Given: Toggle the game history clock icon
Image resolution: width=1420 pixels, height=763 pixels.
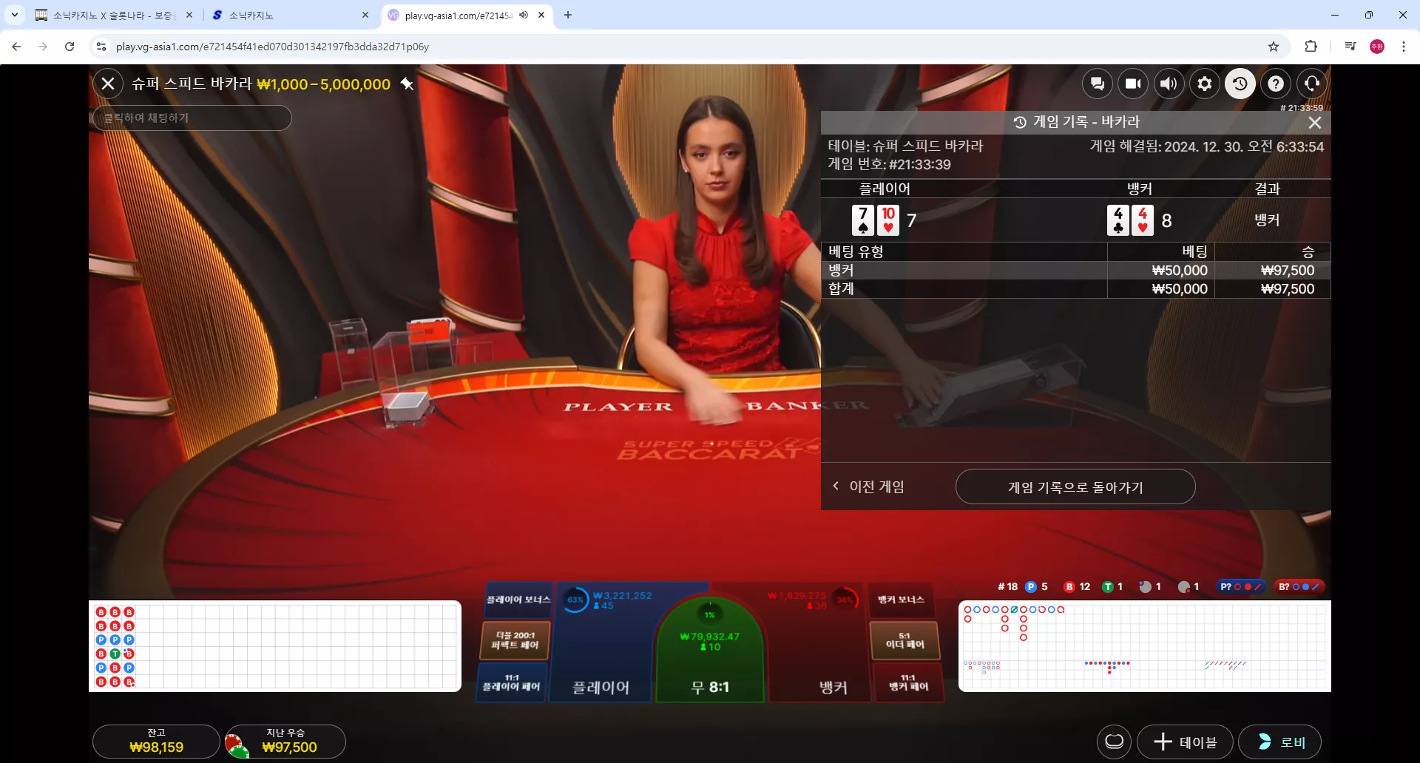Looking at the screenshot, I should coord(1240,84).
